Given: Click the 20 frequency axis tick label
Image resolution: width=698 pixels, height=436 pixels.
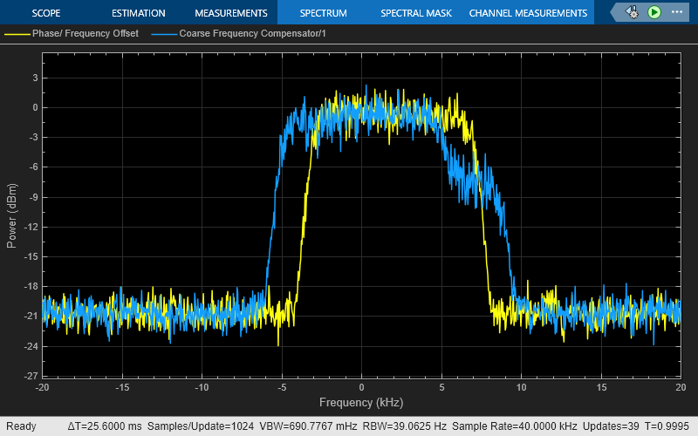Looking at the screenshot, I should coord(681,387).
